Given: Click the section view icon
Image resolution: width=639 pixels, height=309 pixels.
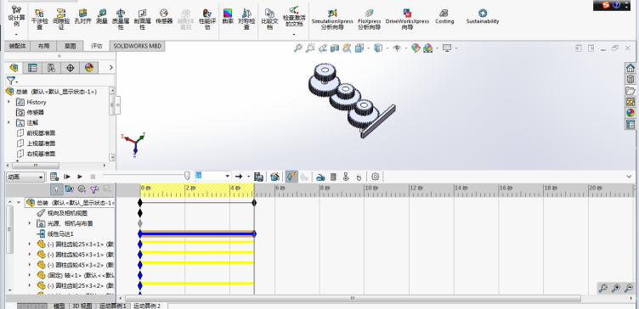Looking at the screenshot, I should (335, 48).
